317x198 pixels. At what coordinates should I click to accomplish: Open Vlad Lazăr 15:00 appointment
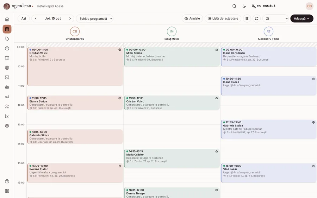(269, 173)
